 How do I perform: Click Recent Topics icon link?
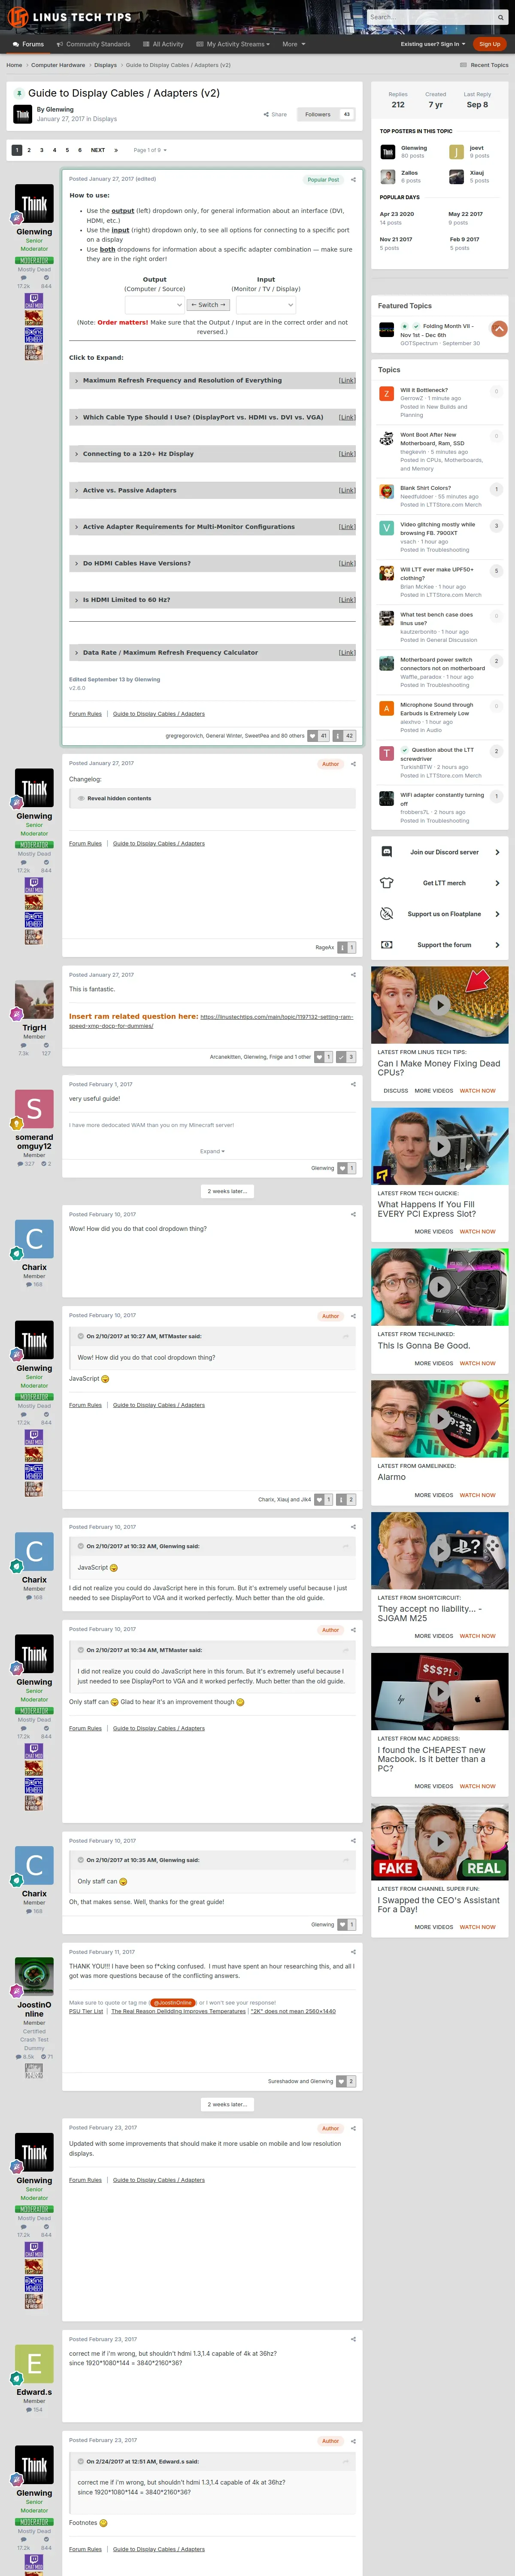(484, 65)
